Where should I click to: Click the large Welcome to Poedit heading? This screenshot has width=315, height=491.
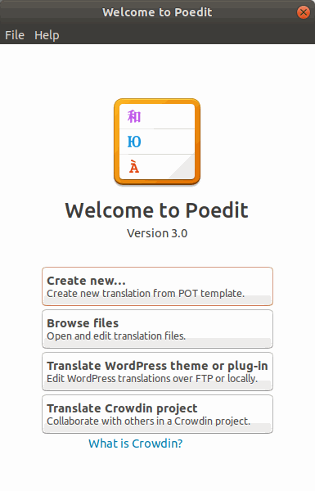click(157, 210)
